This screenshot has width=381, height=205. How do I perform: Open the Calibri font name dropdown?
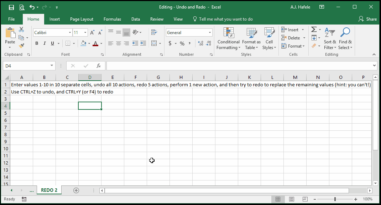[x=70, y=32]
